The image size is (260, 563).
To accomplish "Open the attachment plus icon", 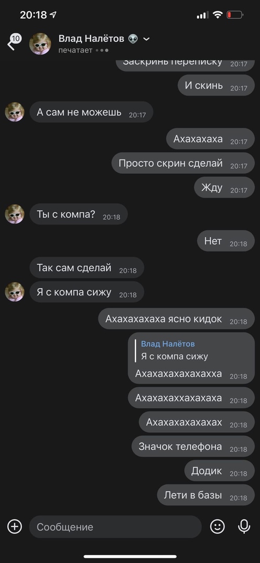I will (15, 527).
